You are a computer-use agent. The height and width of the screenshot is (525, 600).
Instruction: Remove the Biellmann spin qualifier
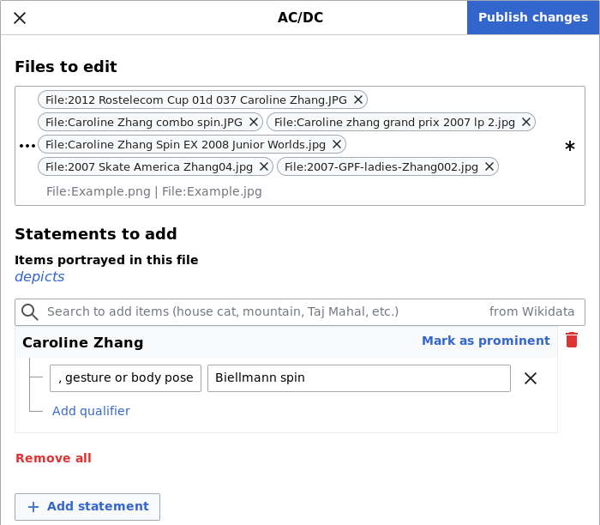click(531, 378)
